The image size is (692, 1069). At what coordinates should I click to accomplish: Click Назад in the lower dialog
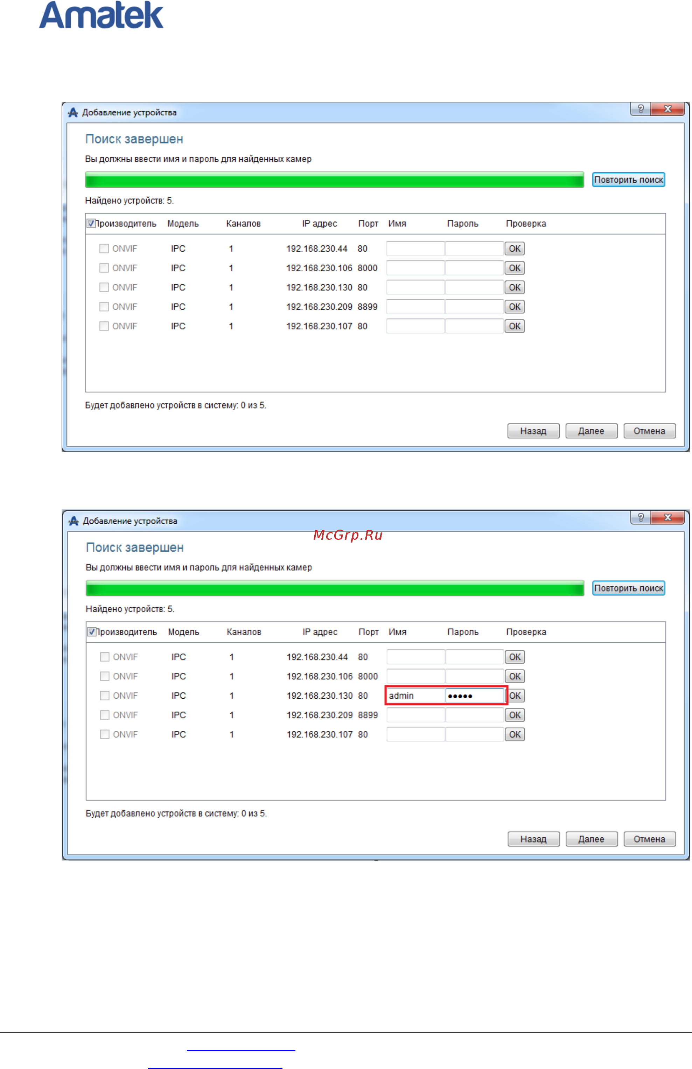(533, 839)
